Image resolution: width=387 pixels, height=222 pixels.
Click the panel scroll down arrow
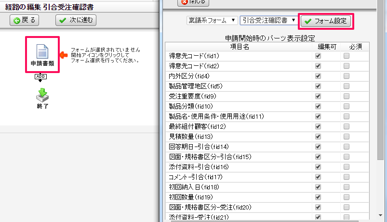tap(380, 215)
